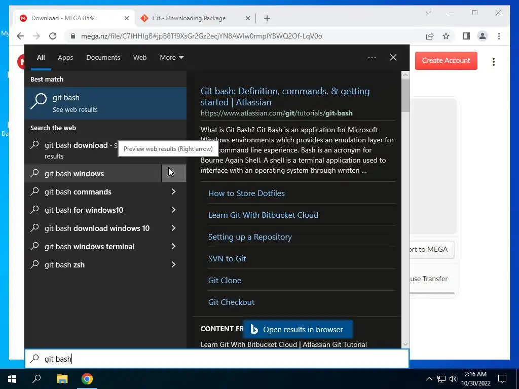Close the Windows search panel

pyautogui.click(x=393, y=57)
